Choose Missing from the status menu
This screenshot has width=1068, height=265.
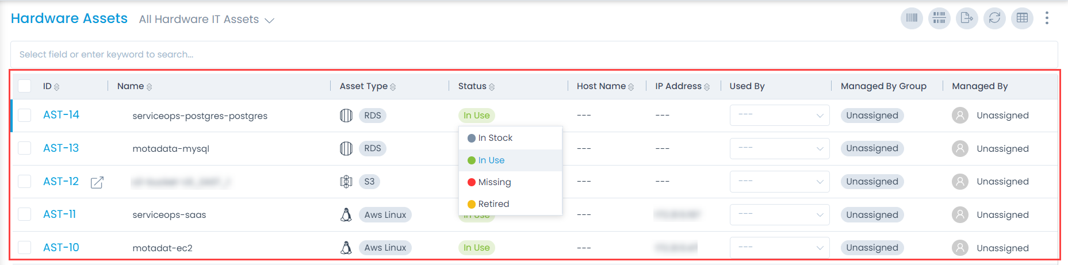pos(494,182)
